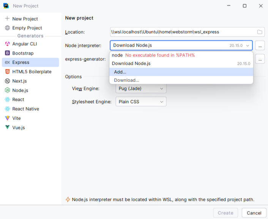Viewport: 268px width, 219px height.
Task: Click the Node.js generator icon
Action: click(7, 90)
